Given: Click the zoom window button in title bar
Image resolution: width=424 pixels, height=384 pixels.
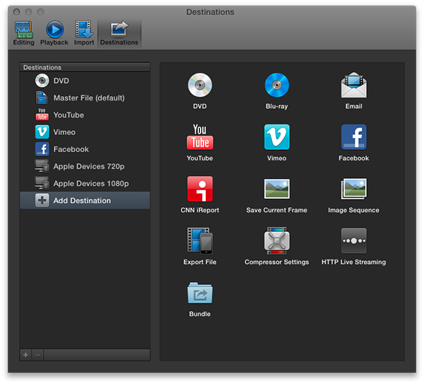Looking at the screenshot, I should click(40, 12).
